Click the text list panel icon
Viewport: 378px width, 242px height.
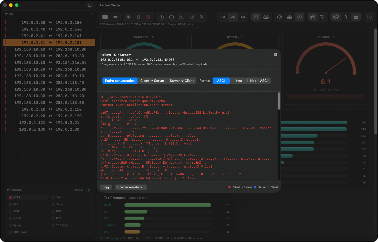[182, 17]
